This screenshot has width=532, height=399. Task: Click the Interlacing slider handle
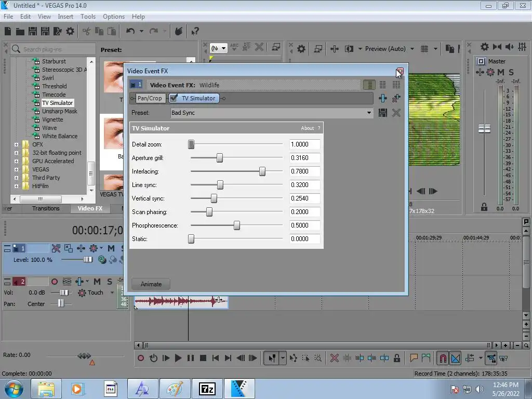[262, 171]
